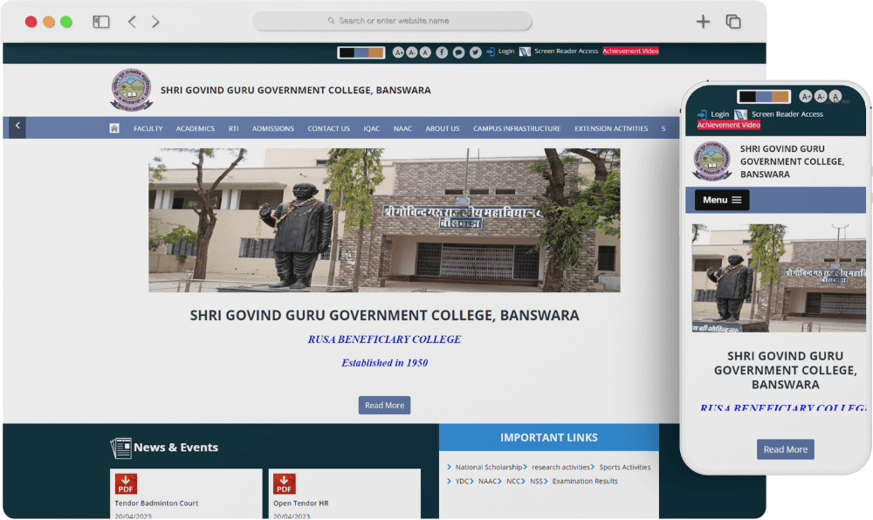Show the tab overview icon in browser
The height and width of the screenshot is (520, 873).
click(733, 22)
